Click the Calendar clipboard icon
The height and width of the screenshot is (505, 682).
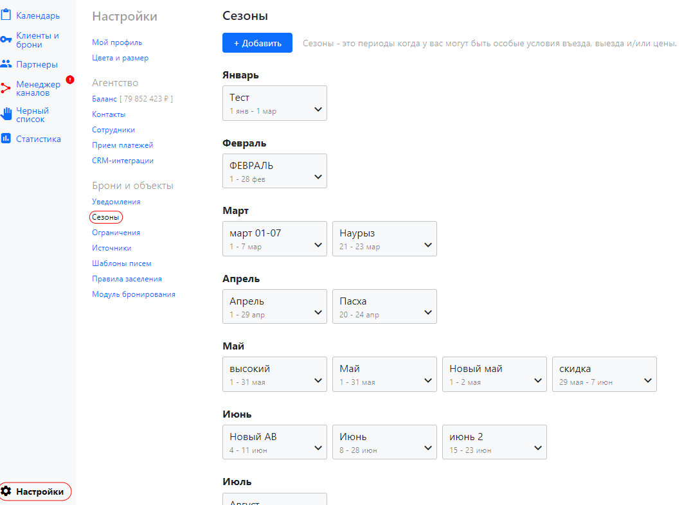[6, 15]
